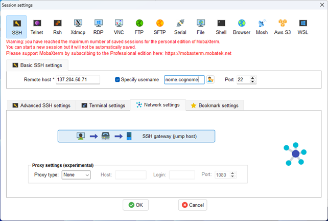Image resolution: width=328 pixels, height=221 pixels.
Task: Cancel the session settings dialog
Action: (193, 205)
